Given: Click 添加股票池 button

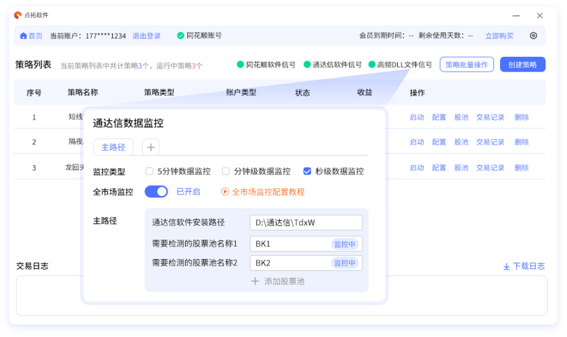Looking at the screenshot, I should pyautogui.click(x=278, y=281).
